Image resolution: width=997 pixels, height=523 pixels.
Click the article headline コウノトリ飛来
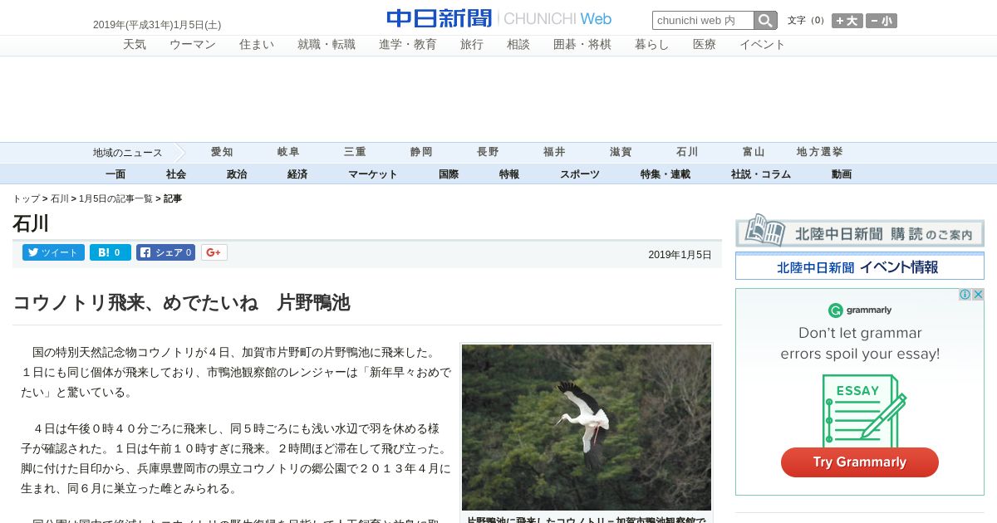181,303
